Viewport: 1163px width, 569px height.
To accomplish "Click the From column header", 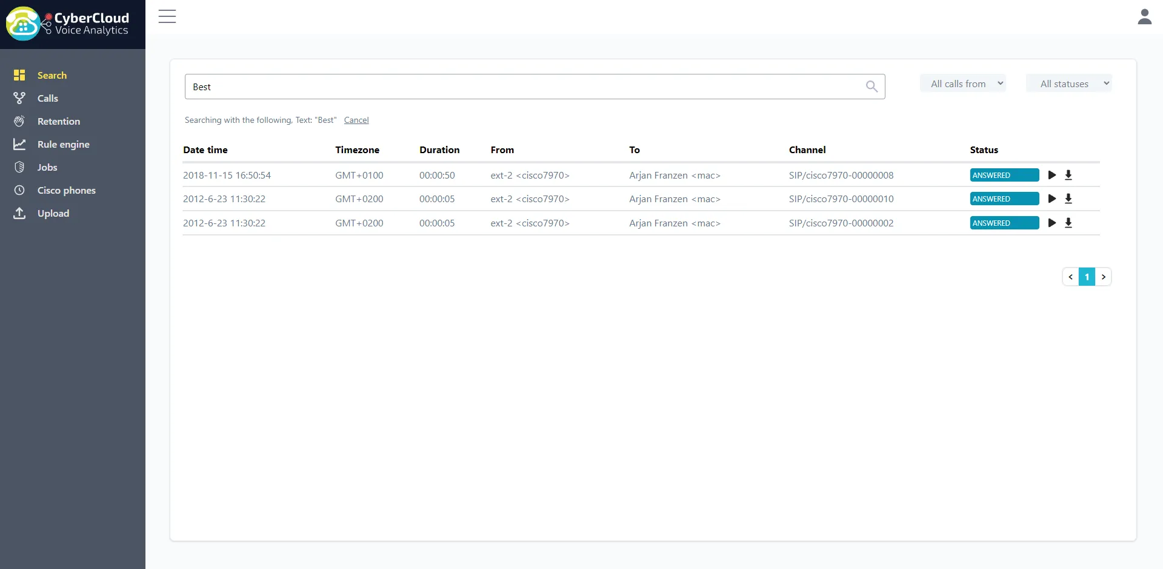I will click(502, 150).
